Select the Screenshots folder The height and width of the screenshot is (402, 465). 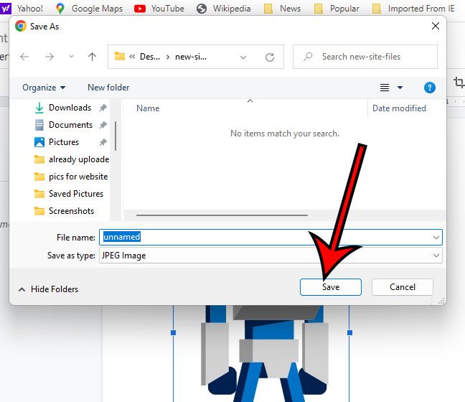[70, 211]
